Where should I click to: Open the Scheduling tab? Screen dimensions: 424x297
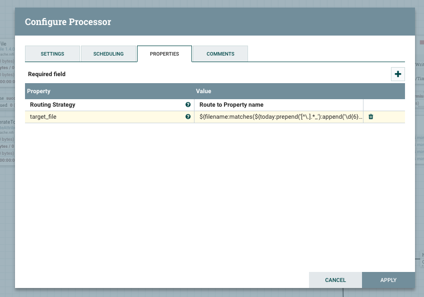108,54
